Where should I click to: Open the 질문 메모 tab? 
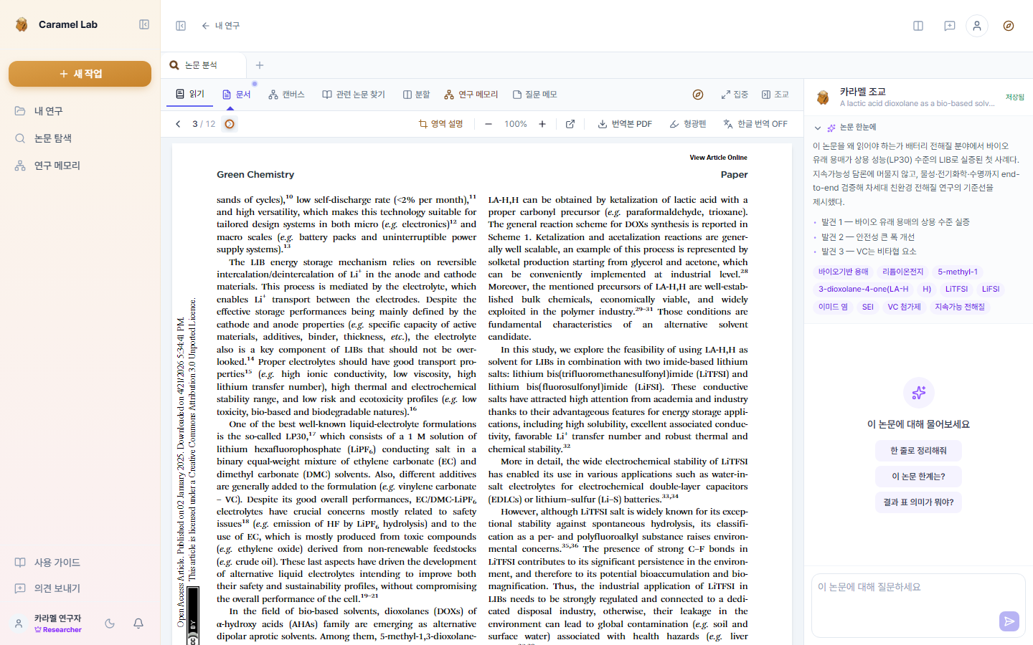[x=535, y=95]
